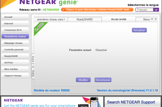Select the 5GHz vertical side tab
This screenshot has height=107, width=162.
(33, 74)
